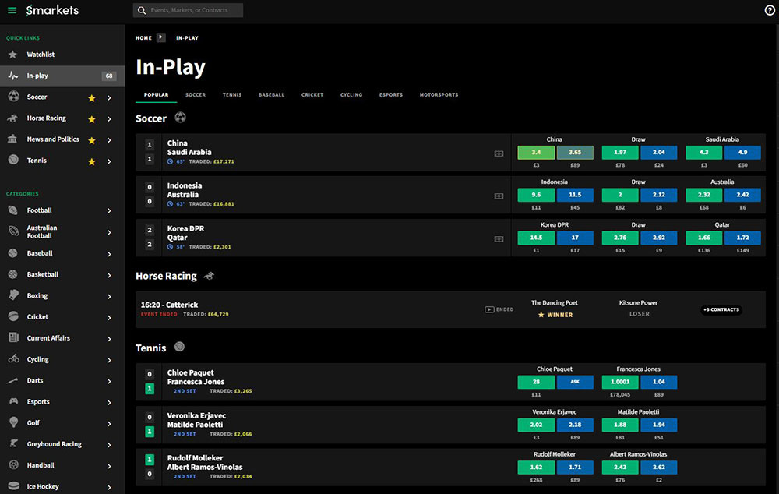Click the Australian Football category icon
The image size is (779, 494).
13,231
